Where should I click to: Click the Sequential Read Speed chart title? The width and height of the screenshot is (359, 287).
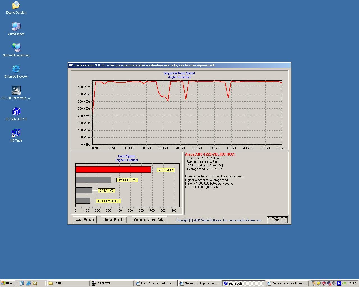pos(179,73)
